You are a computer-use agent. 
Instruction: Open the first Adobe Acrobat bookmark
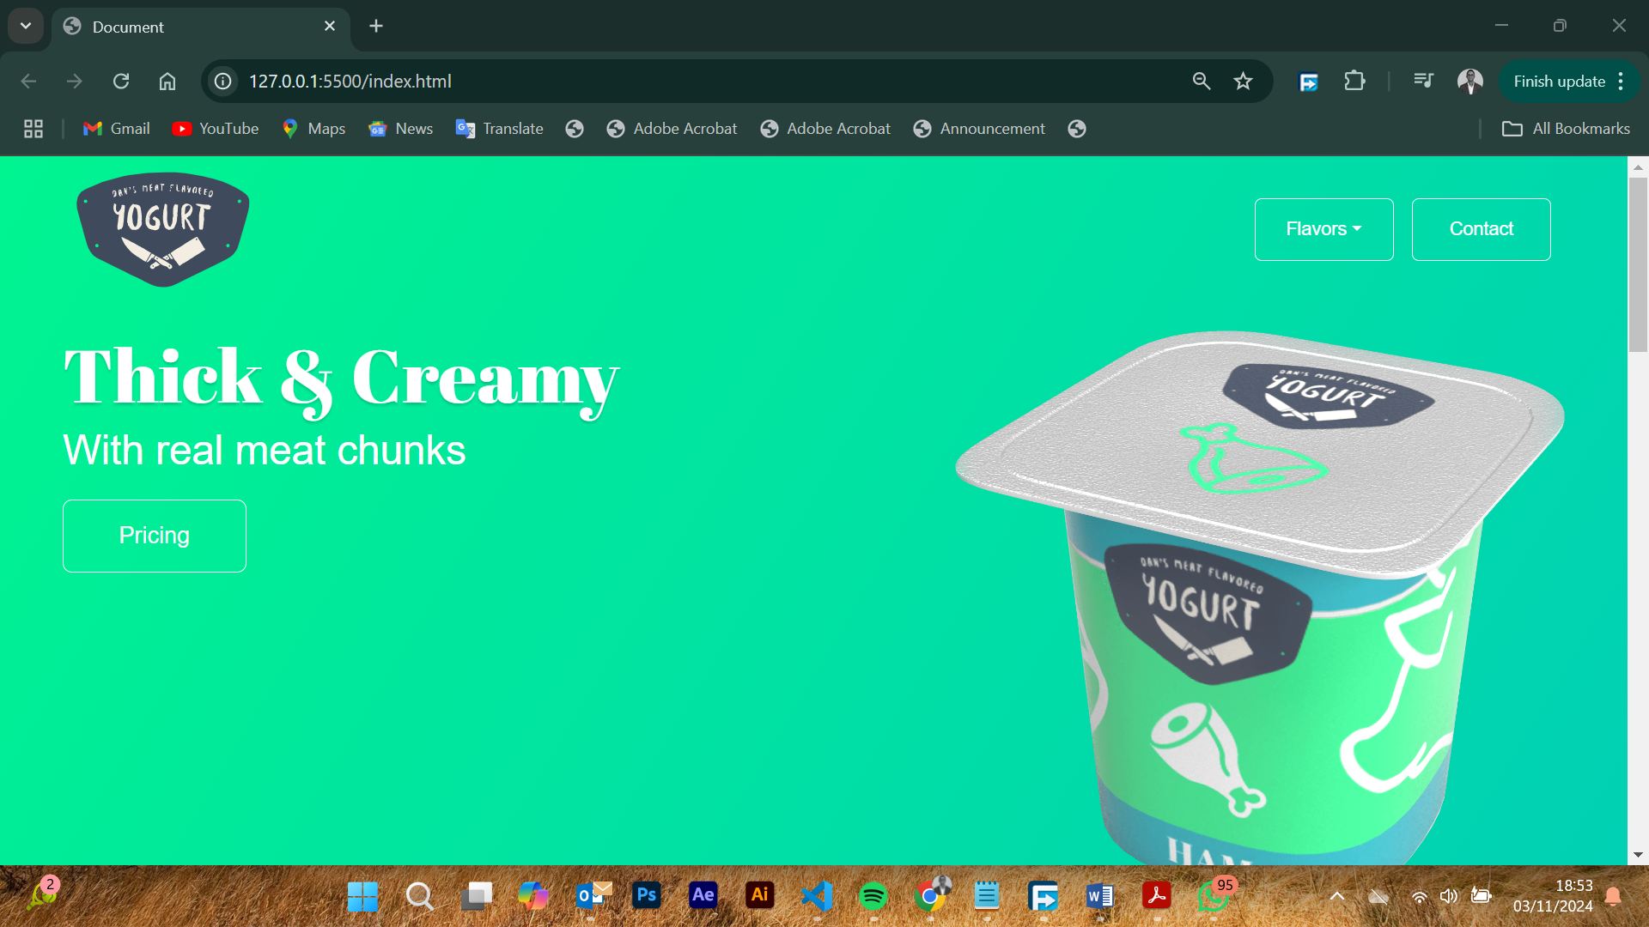[672, 129]
